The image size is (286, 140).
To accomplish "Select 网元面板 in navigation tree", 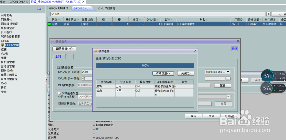I will 6,15.
